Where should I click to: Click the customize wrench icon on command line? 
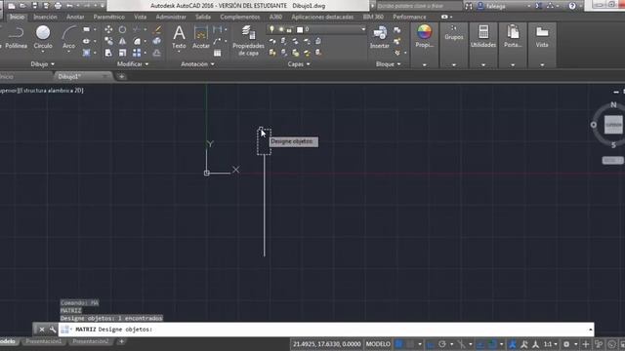point(52,330)
